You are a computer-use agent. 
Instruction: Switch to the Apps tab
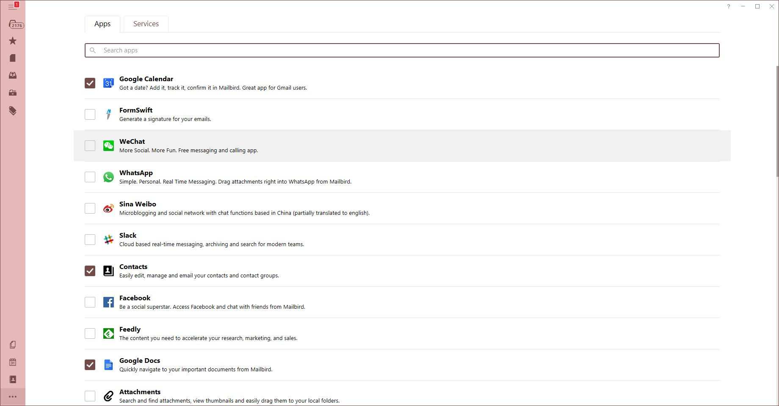102,24
